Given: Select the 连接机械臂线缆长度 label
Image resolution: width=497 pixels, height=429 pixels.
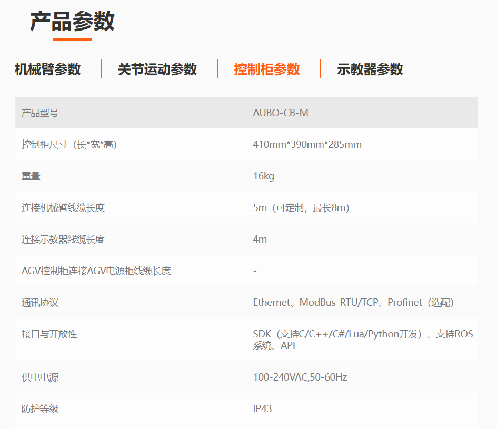Looking at the screenshot, I should pos(63,208).
